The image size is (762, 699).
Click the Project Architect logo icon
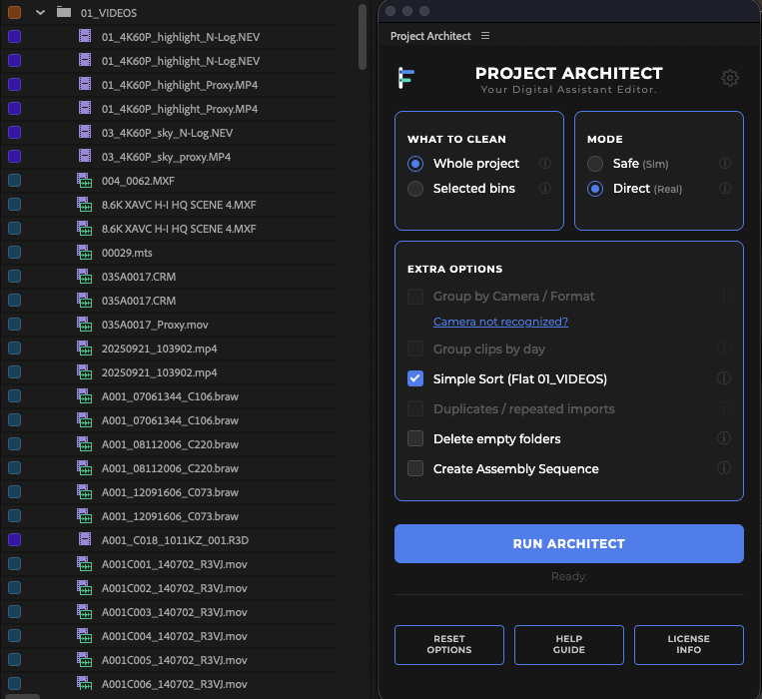click(405, 78)
